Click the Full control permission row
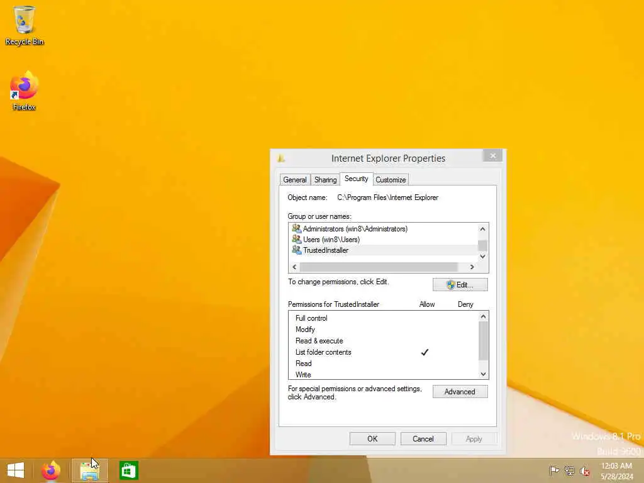Image resolution: width=644 pixels, height=483 pixels. [x=383, y=318]
